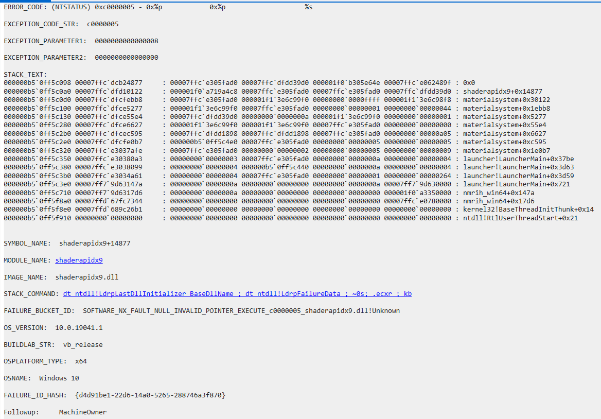Select stack frame materialsystem+0x6627
This screenshot has width=601, height=419.
tap(504, 133)
